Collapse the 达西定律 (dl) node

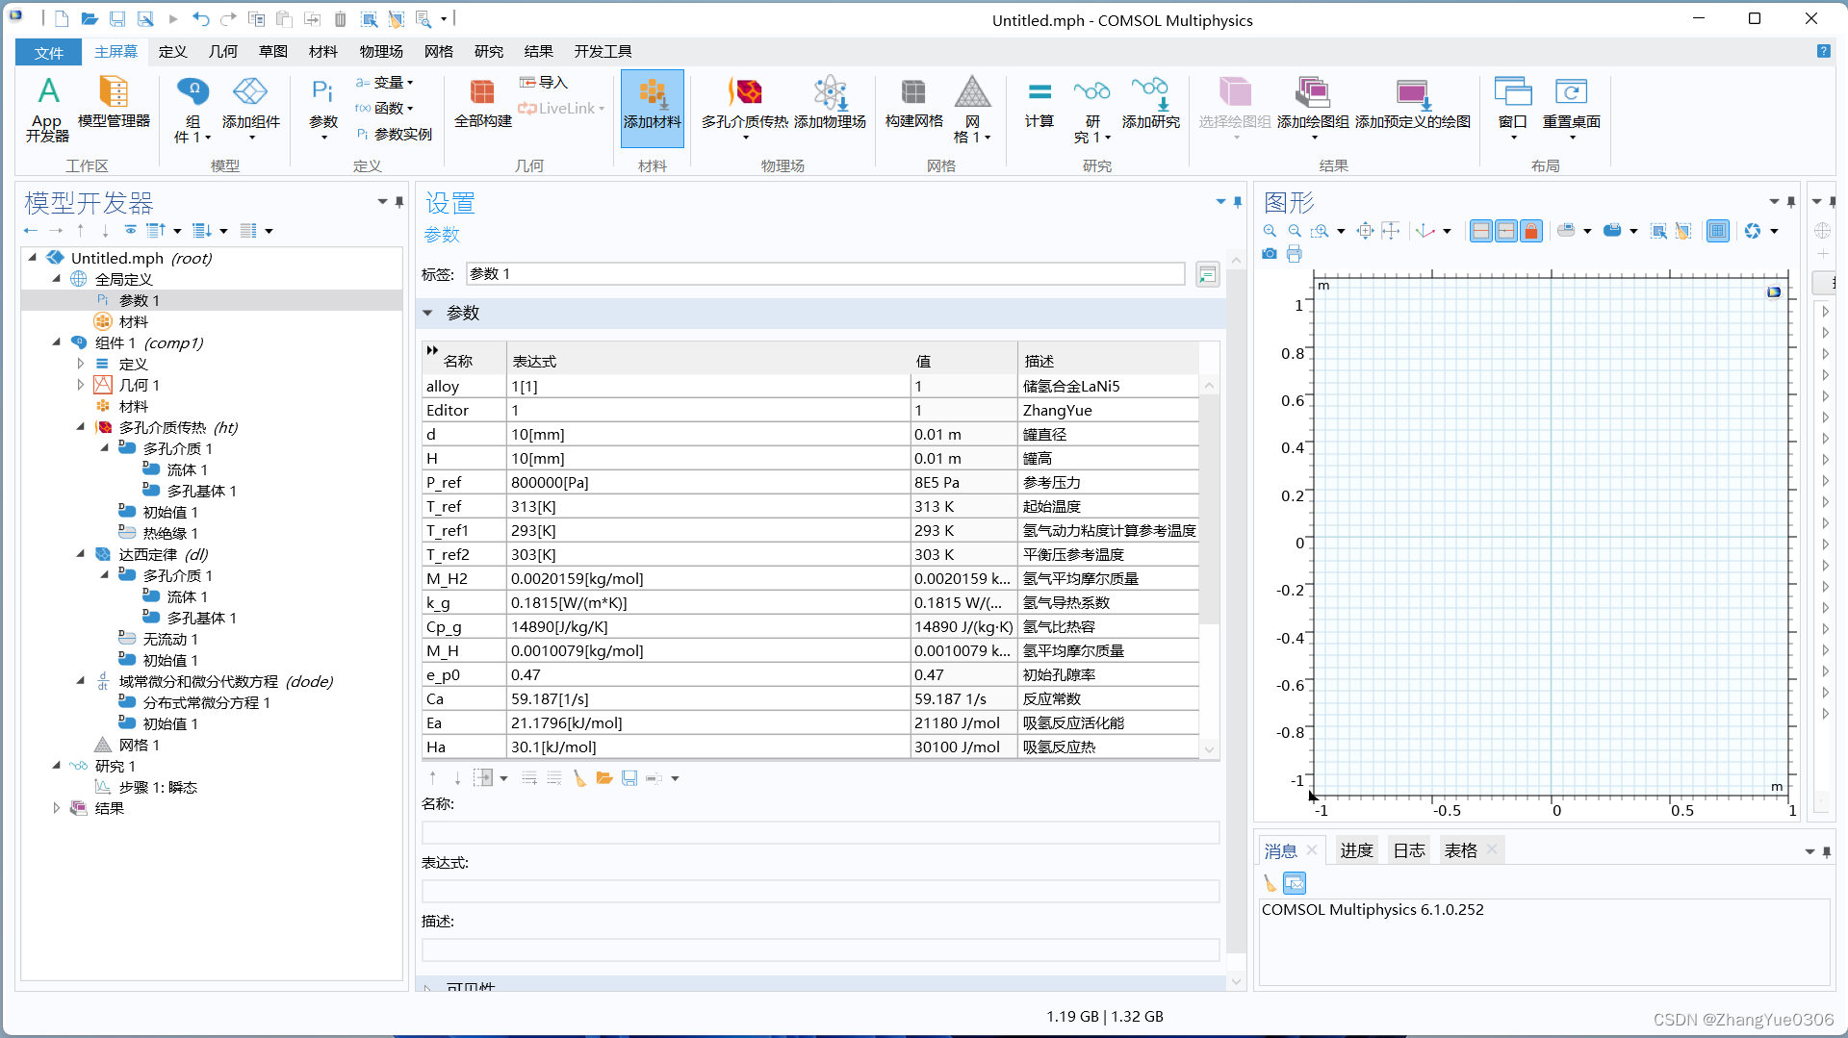point(81,554)
